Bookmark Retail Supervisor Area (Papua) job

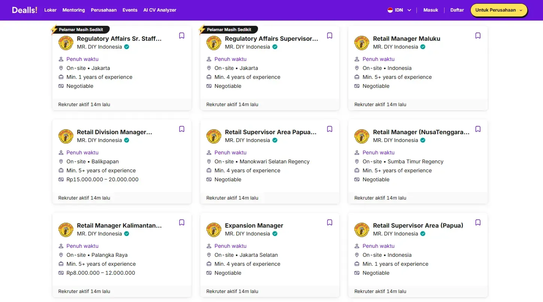478,222
